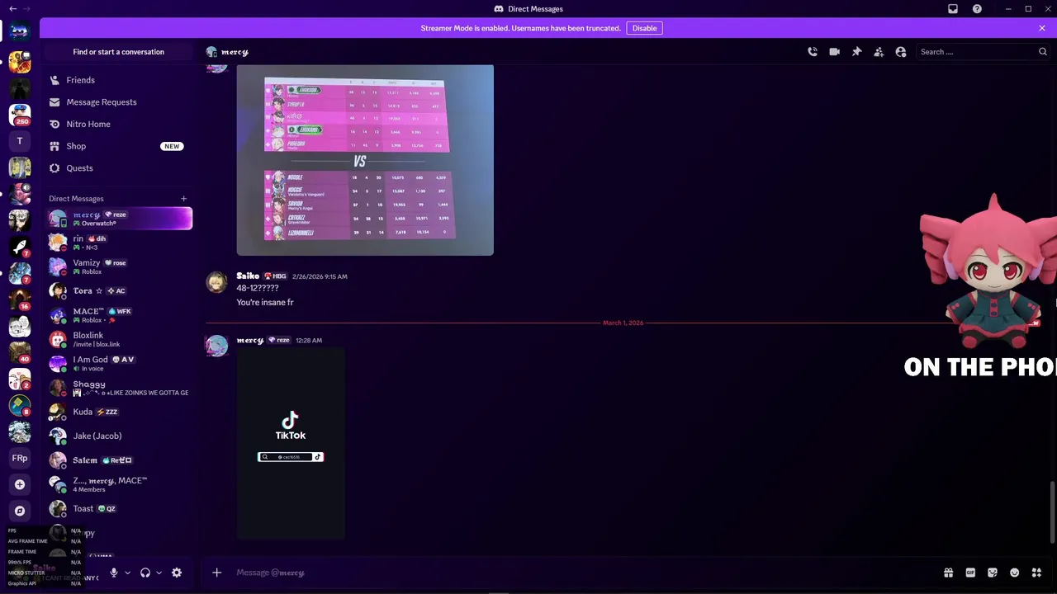1057x594 pixels.
Task: Open User Settings gear
Action: click(x=177, y=573)
